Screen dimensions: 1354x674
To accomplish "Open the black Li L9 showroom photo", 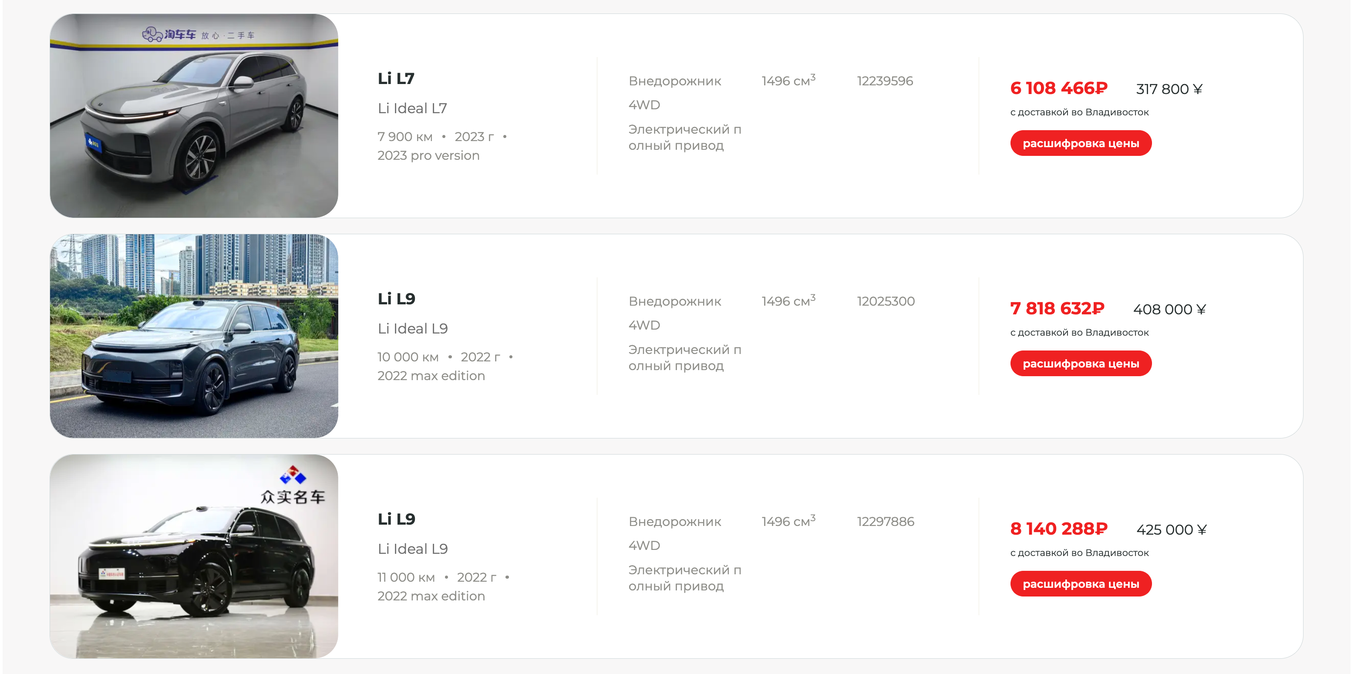I will click(193, 556).
